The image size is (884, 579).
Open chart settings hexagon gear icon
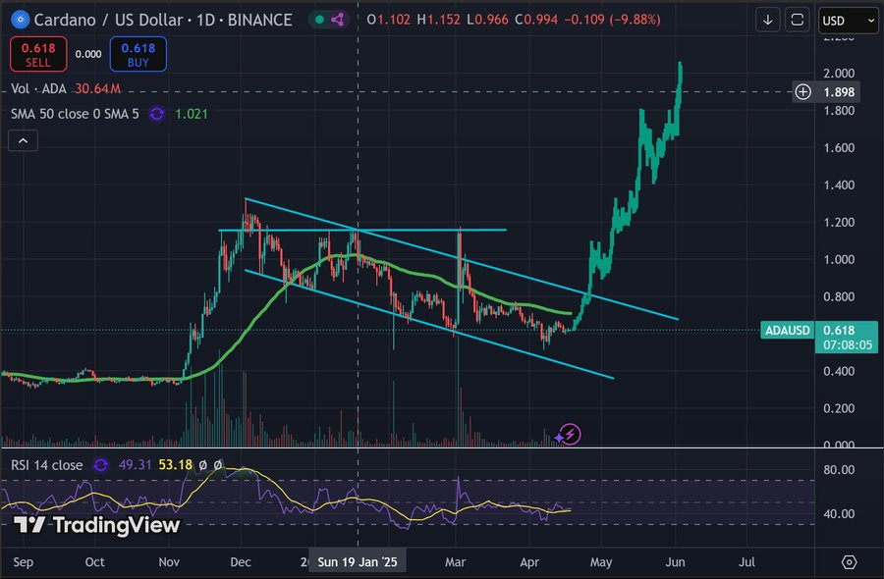point(849,562)
